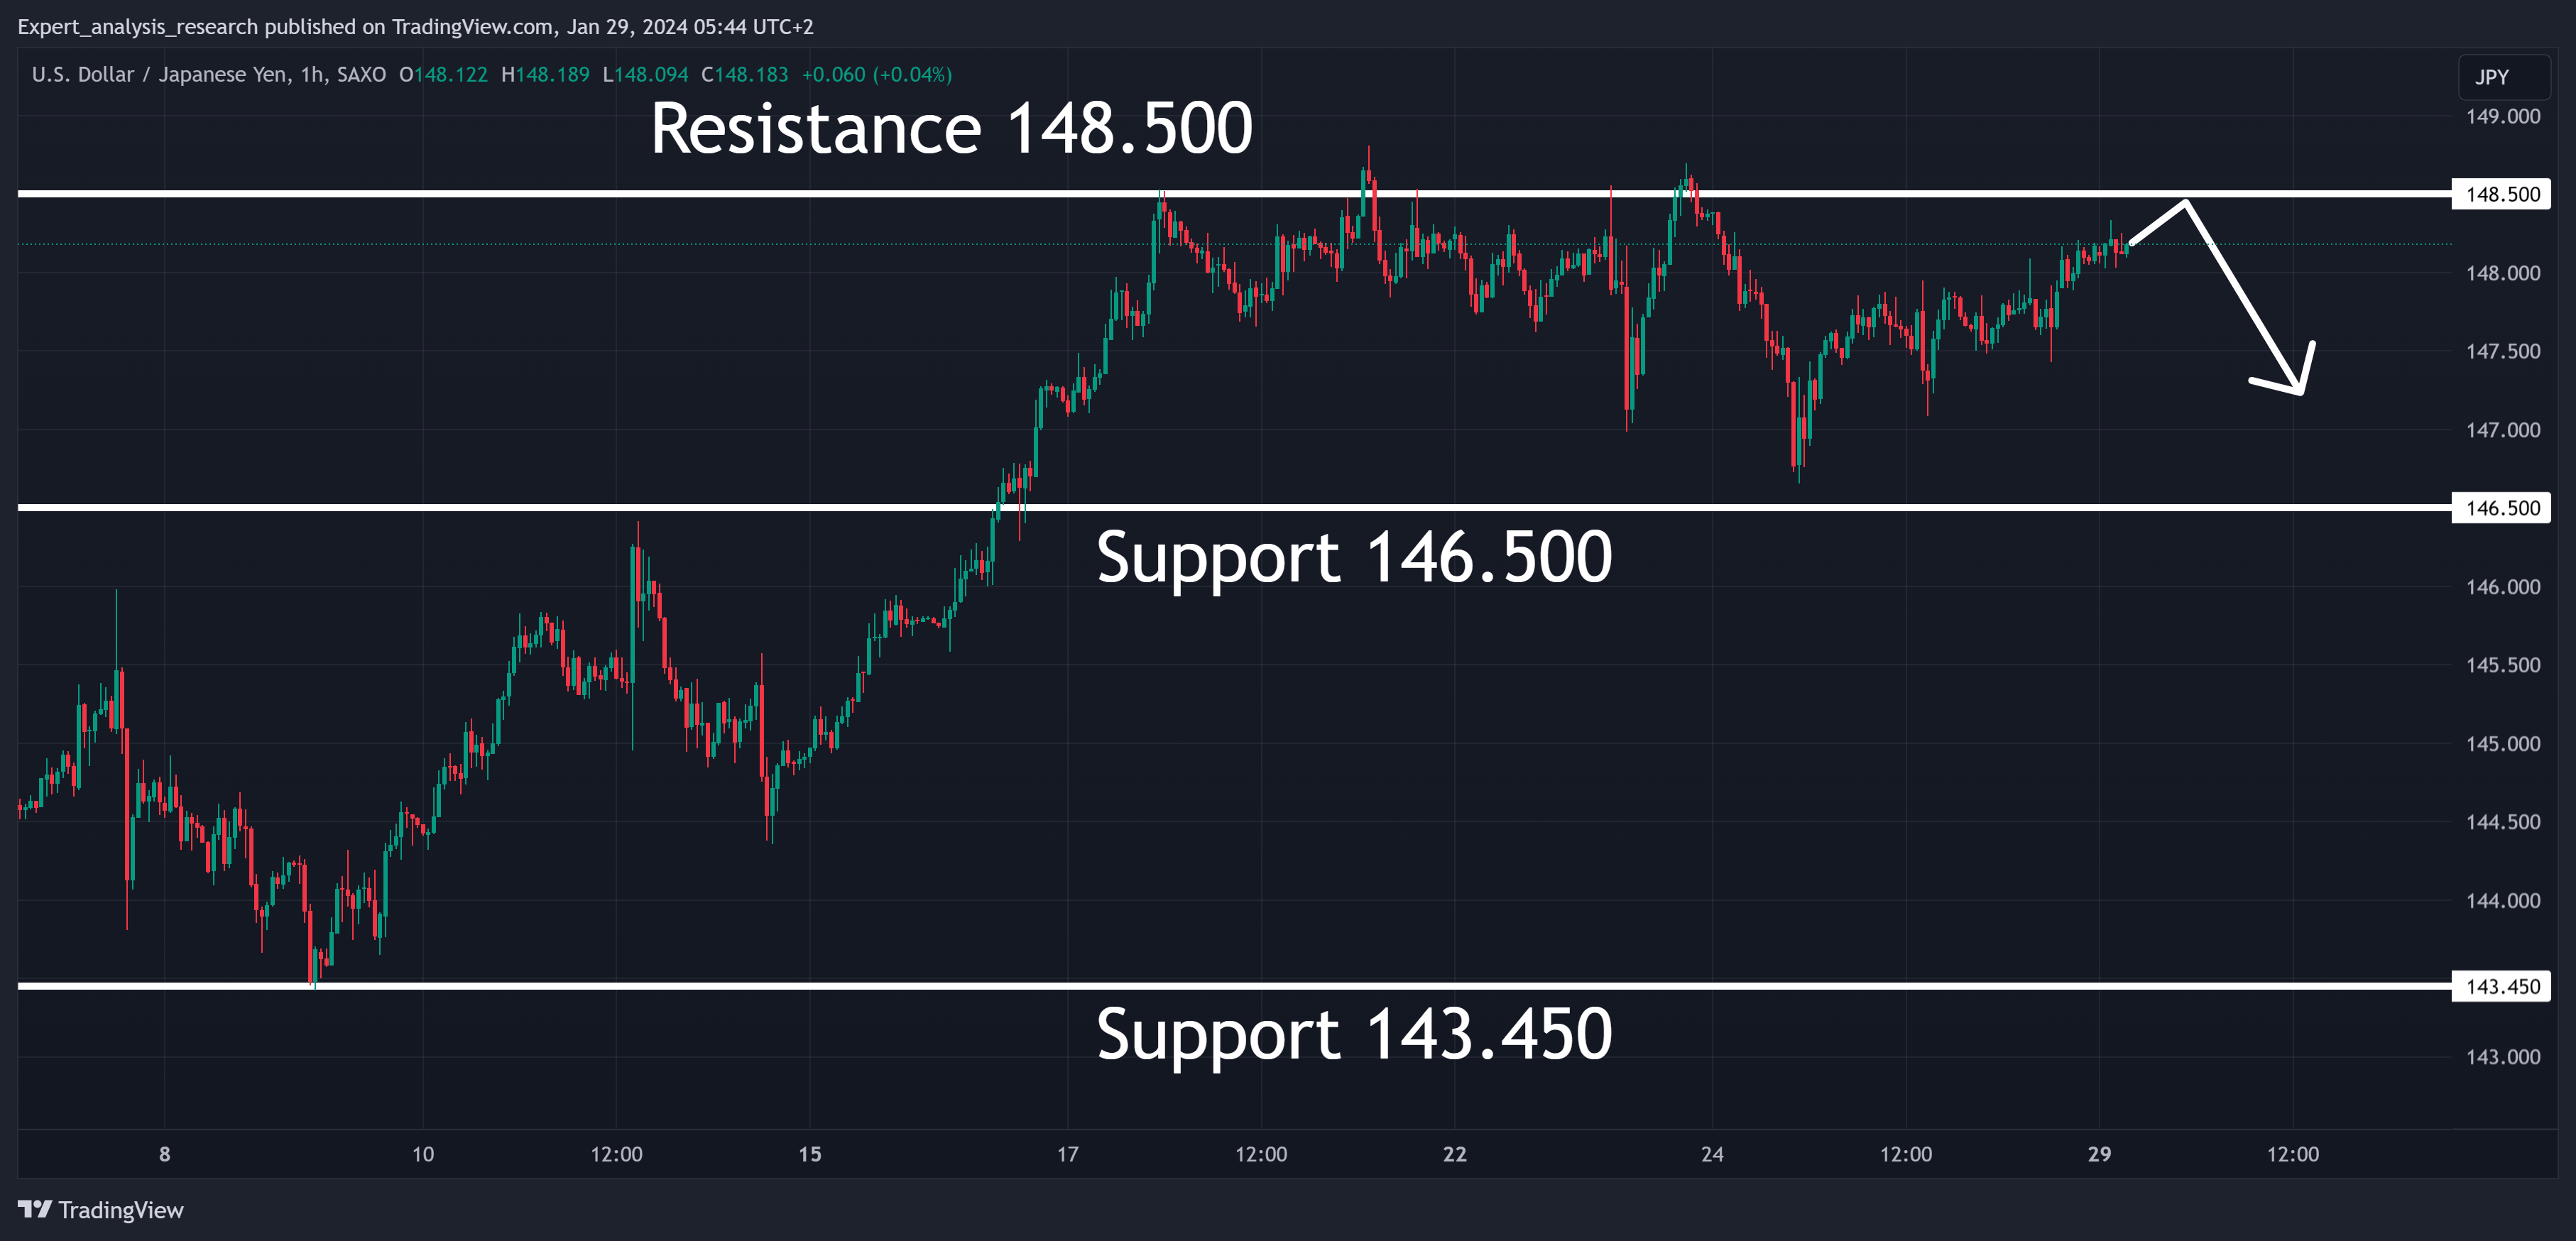The width and height of the screenshot is (2576, 1241).
Task: Click the 15 date marker on time axis
Action: [x=809, y=1154]
